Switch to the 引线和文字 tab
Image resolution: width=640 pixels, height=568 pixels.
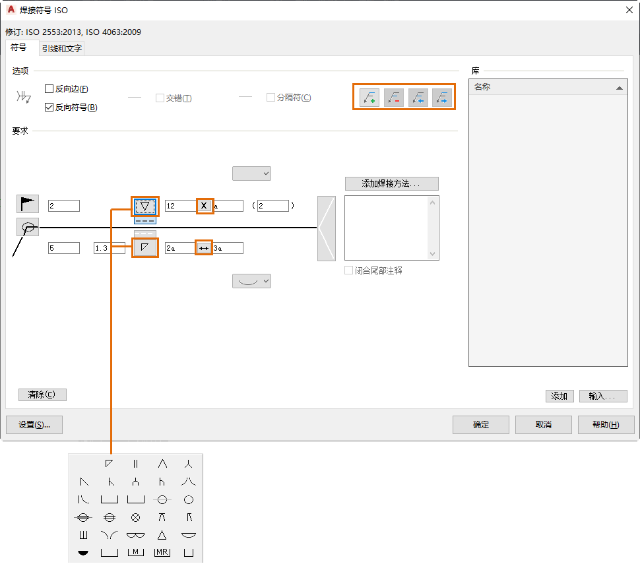62,49
